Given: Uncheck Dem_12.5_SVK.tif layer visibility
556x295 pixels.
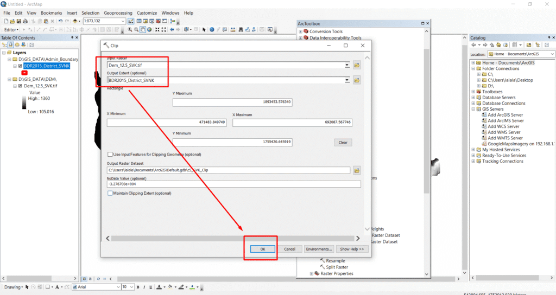Looking at the screenshot, I should tap(20, 86).
